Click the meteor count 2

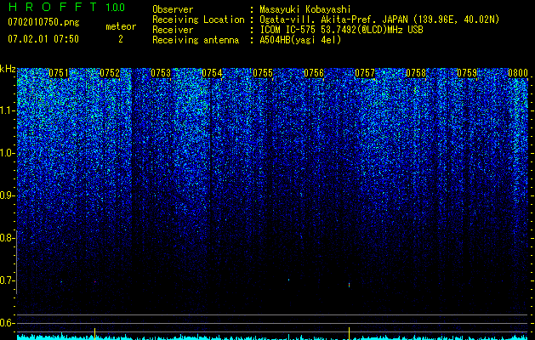[x=121, y=39]
